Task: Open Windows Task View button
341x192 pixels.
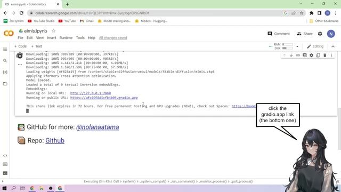Action: (x=22, y=188)
